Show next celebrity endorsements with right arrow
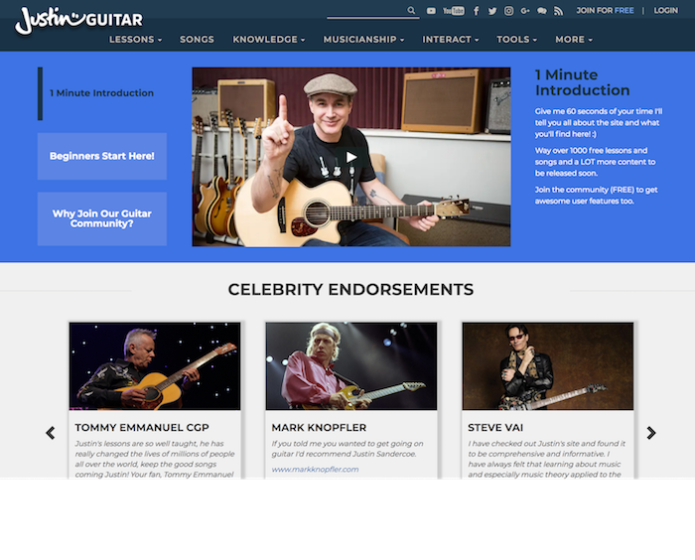Image resolution: width=695 pixels, height=560 pixels. click(650, 433)
